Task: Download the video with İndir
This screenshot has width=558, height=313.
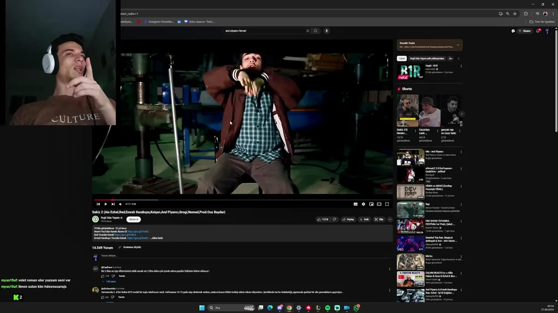Action: [x=364, y=220]
